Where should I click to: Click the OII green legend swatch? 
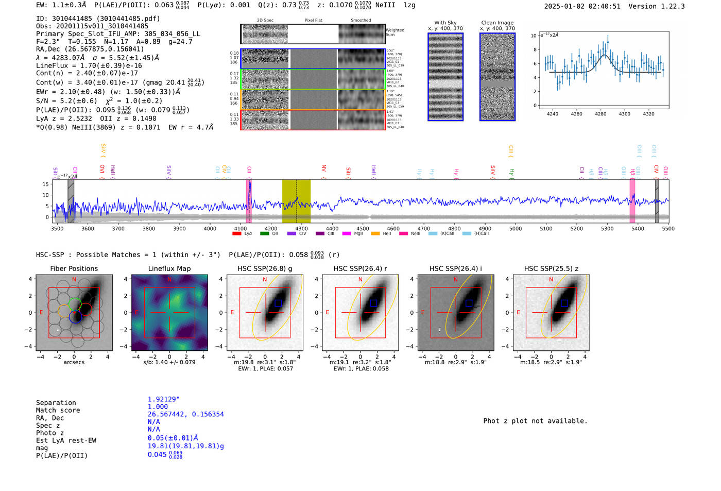pyautogui.click(x=265, y=233)
